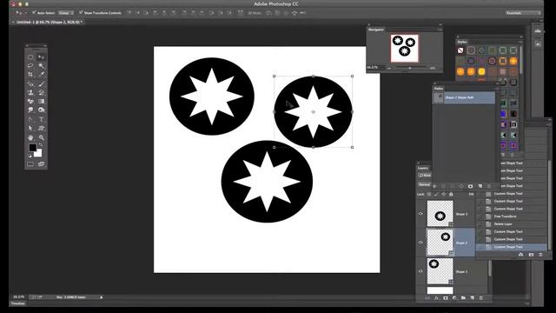Create new snapshot in History panel
This screenshot has height=313, width=556.
tap(531, 255)
